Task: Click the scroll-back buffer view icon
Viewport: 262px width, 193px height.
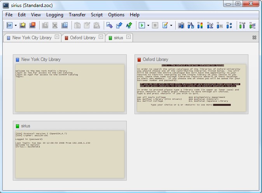Action: tap(65, 25)
